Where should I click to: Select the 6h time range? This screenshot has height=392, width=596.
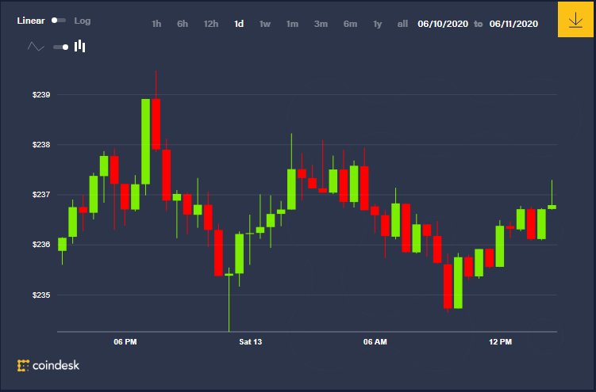pos(183,24)
